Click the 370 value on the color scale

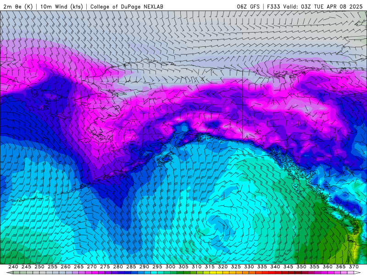click(354, 267)
